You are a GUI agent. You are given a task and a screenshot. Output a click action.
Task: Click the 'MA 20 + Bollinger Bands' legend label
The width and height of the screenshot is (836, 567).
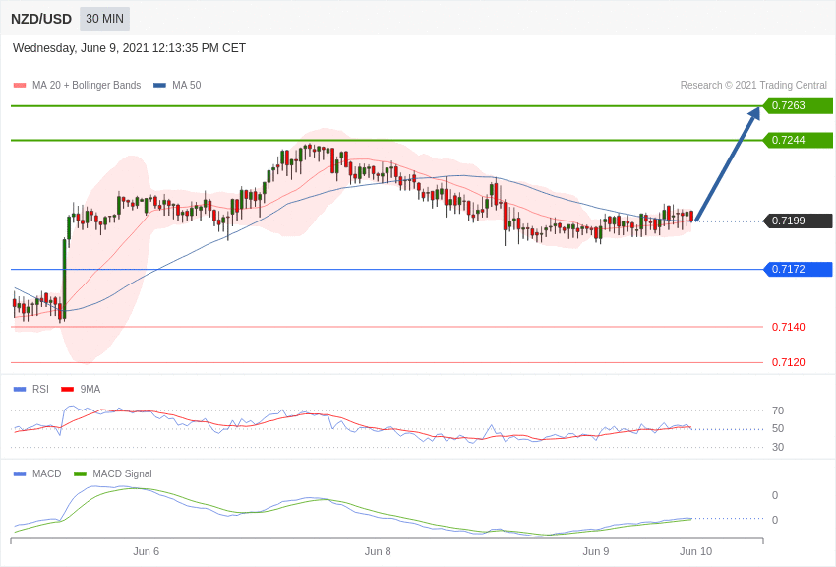(x=87, y=85)
